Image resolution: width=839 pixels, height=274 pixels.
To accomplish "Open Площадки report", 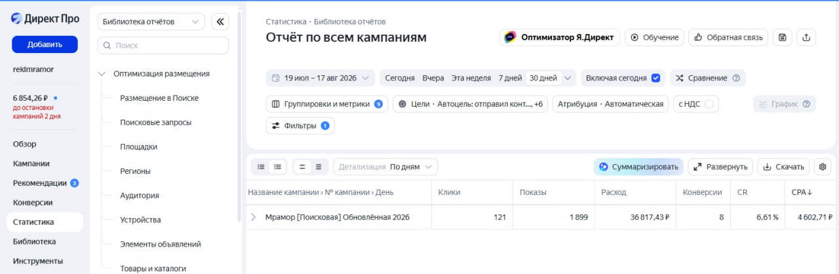I will click(138, 147).
